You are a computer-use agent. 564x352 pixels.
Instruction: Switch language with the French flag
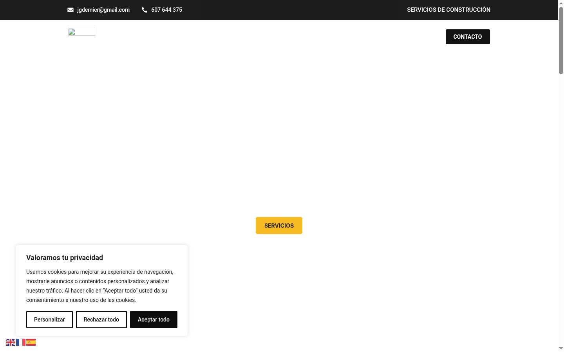(21, 342)
